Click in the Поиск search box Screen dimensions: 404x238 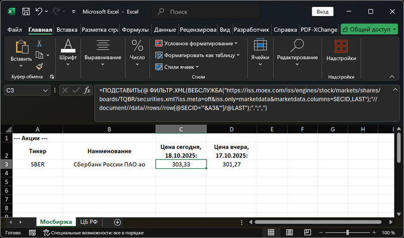click(206, 12)
